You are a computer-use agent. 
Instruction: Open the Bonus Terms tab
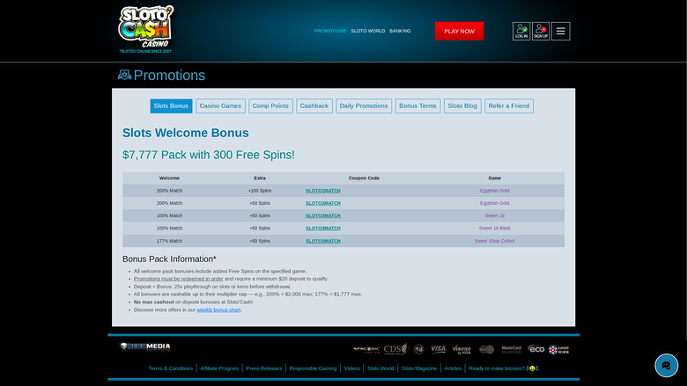(x=417, y=106)
